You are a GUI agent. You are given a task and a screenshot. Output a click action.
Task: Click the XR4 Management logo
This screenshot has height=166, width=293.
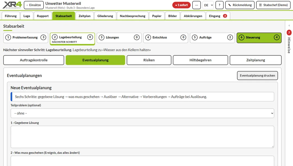click(12, 5)
